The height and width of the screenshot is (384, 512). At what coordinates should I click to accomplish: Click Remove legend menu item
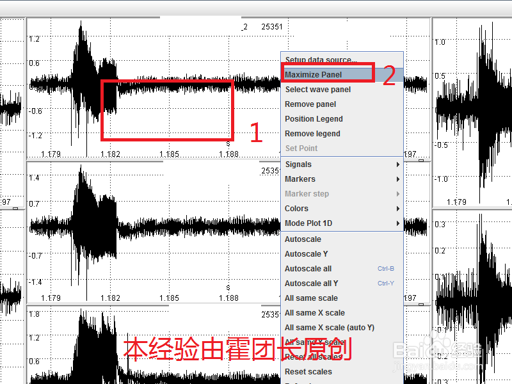(342, 134)
